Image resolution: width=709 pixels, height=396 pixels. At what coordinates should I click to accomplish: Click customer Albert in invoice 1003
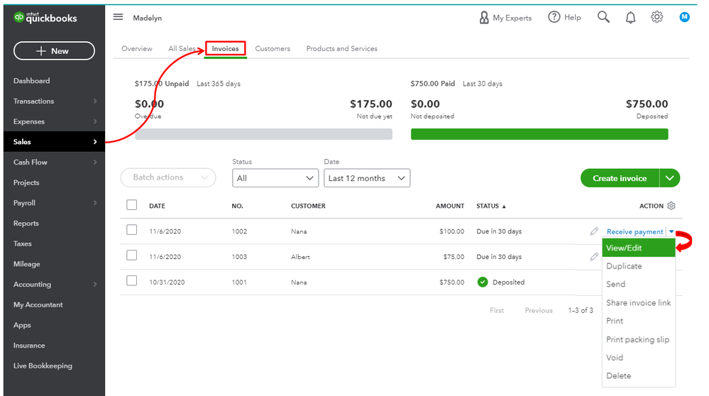[300, 257]
